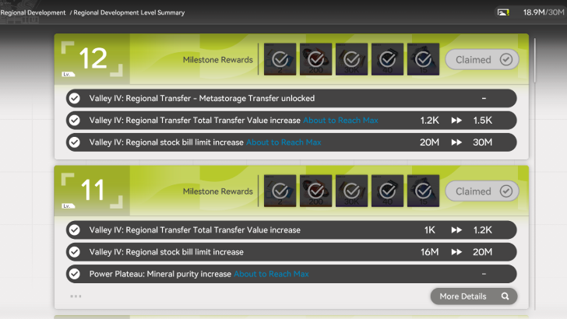Viewport: 567px width, 319px height.
Task: Click the vertical scrollbar on the right
Action: pos(534,61)
